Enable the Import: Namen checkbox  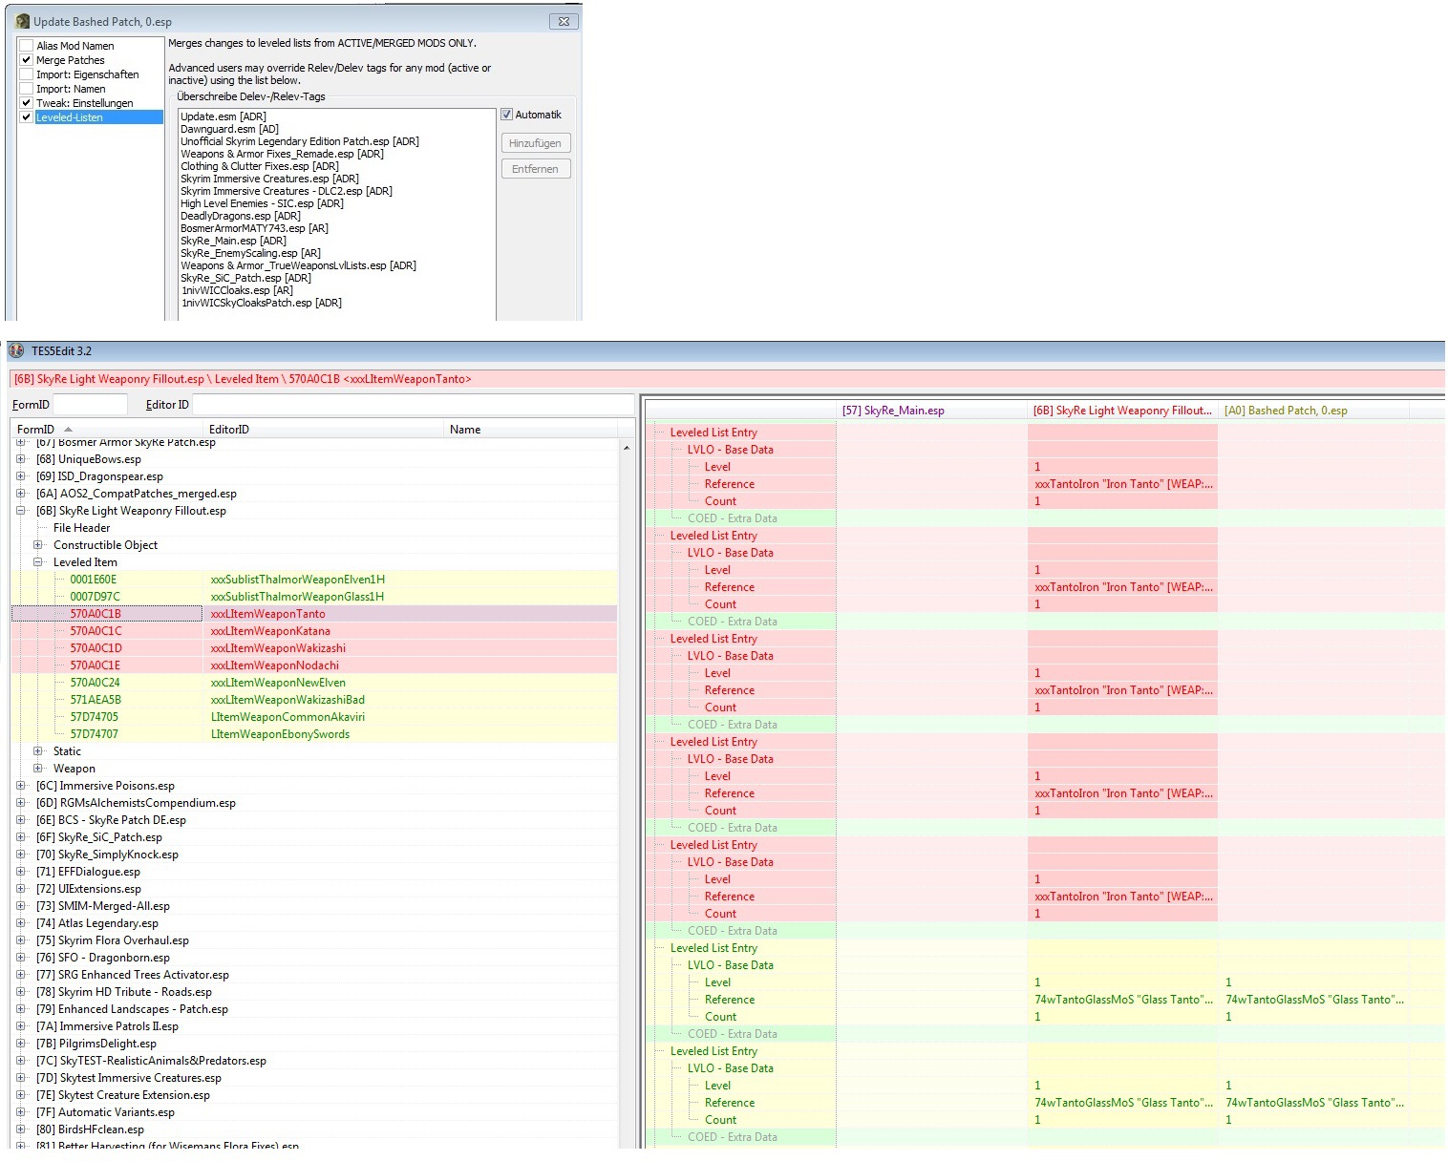(x=27, y=89)
